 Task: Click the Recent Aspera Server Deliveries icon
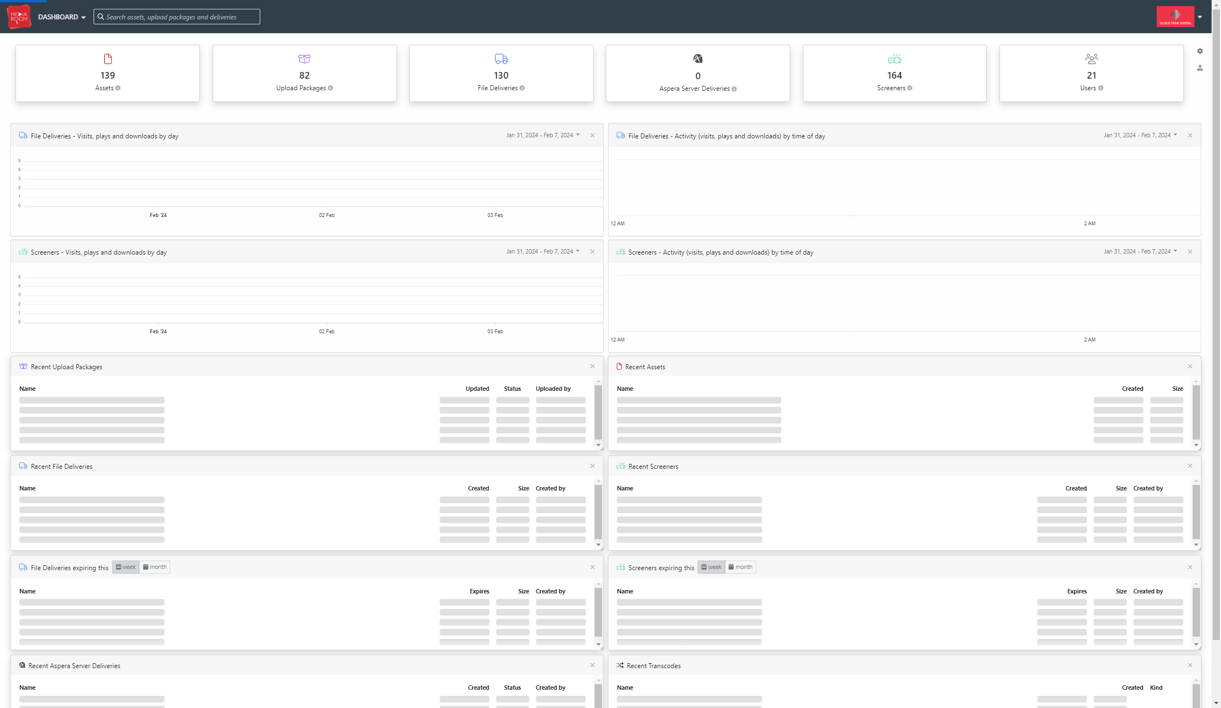click(x=22, y=665)
